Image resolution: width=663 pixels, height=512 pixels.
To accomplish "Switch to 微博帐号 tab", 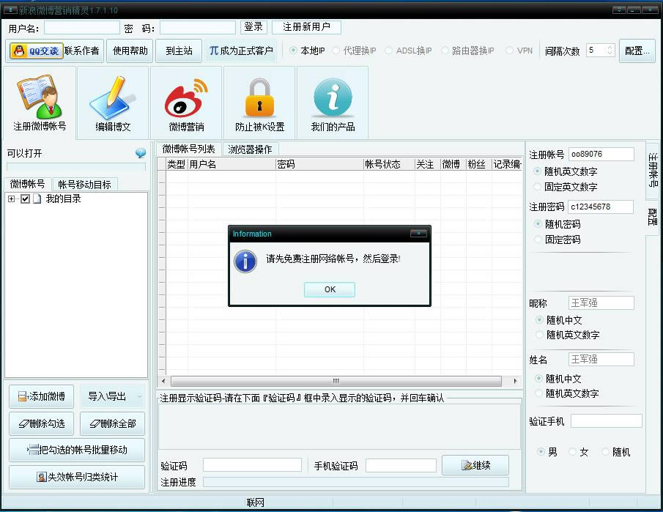I will (x=28, y=184).
